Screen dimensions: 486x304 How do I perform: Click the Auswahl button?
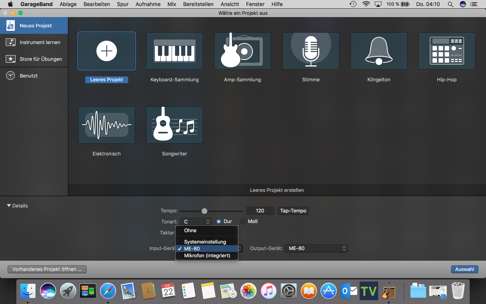pyautogui.click(x=464, y=269)
